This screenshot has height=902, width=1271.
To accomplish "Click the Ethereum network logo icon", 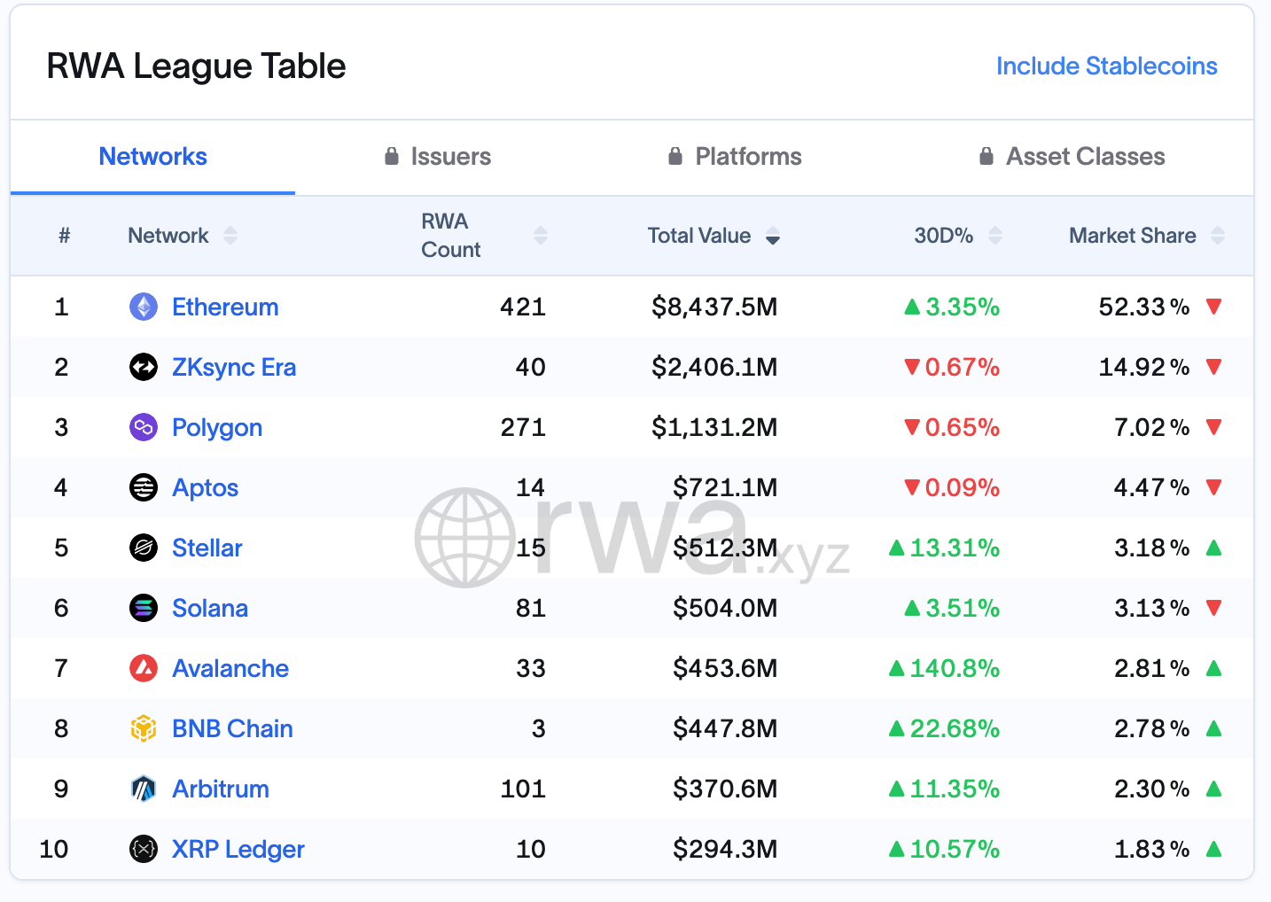I will (144, 307).
